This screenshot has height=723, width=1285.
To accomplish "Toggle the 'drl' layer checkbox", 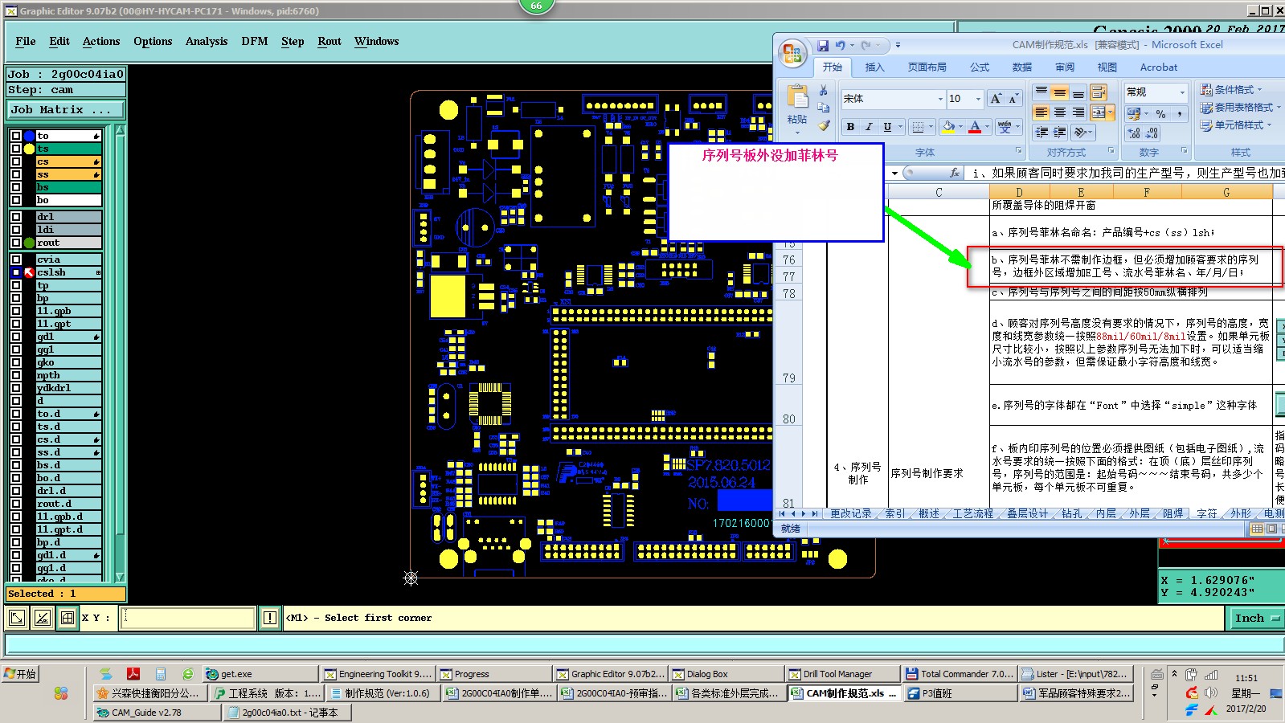I will click(x=16, y=217).
